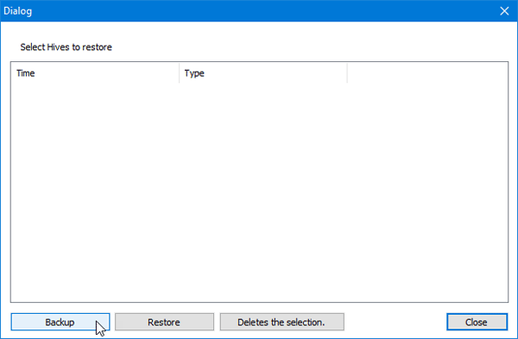Screen dimensions: 518x339
Task: Click the Dialog title text
Action: 18,11
